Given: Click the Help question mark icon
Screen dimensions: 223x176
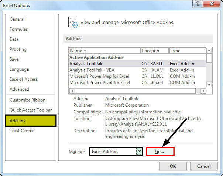Looking at the screenshot, I should click(x=198, y=4).
